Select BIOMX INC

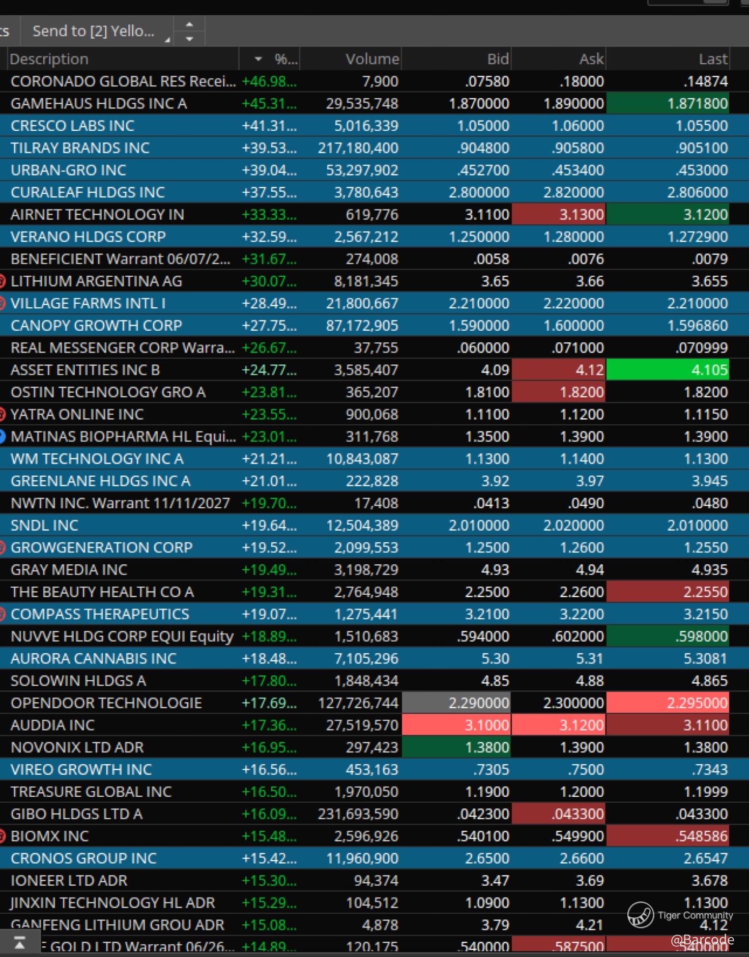(49, 836)
